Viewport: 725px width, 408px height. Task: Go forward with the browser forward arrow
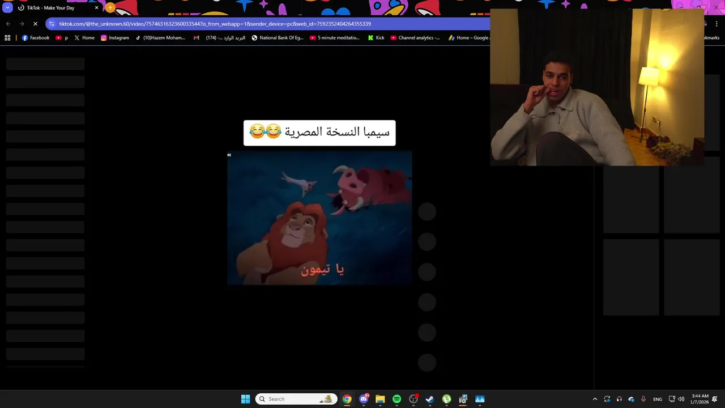pyautogui.click(x=22, y=24)
